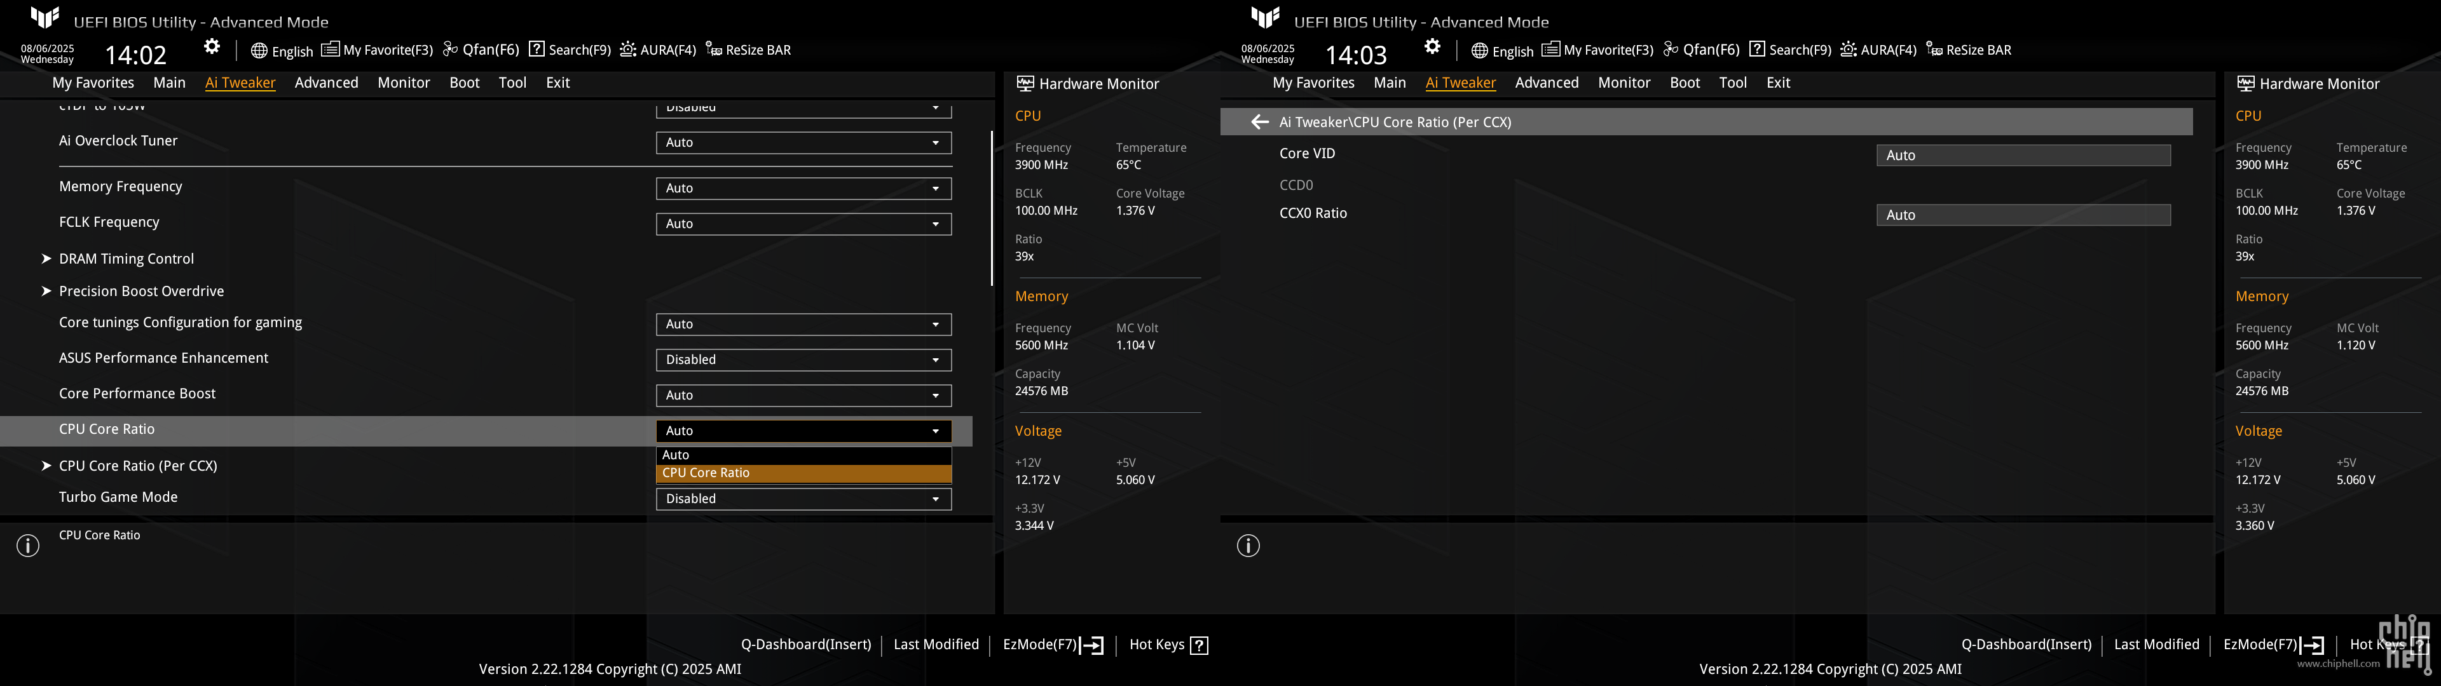Click Q-Dashboard(Insert) in left window
The width and height of the screenshot is (2441, 686).
click(x=805, y=644)
